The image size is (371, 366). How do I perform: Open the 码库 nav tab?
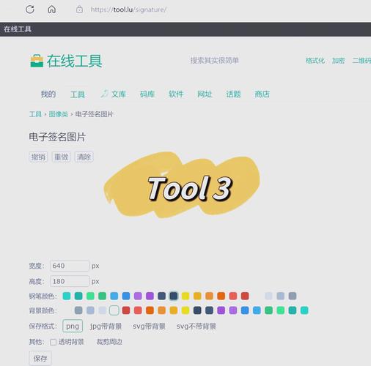[x=147, y=94]
